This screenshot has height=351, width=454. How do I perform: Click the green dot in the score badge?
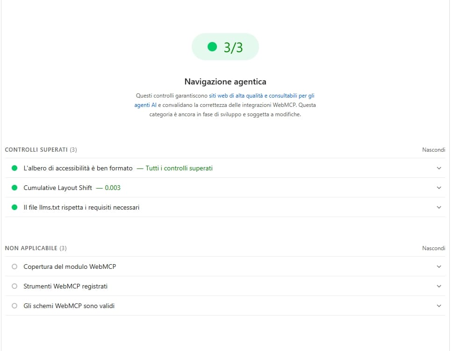coord(212,47)
